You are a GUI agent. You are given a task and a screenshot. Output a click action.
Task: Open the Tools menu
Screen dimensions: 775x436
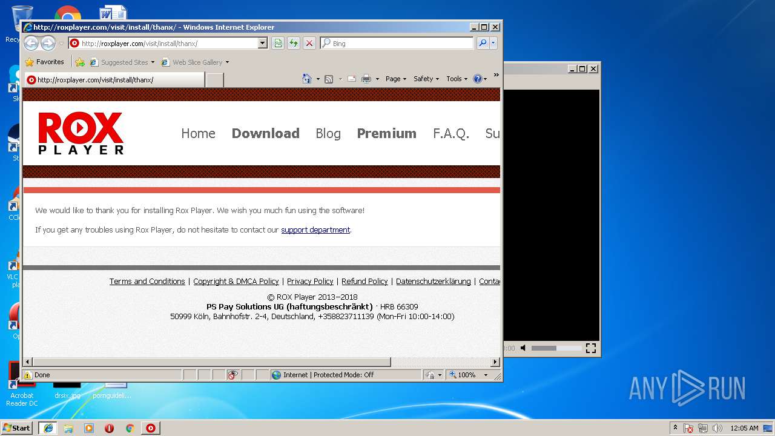click(457, 79)
